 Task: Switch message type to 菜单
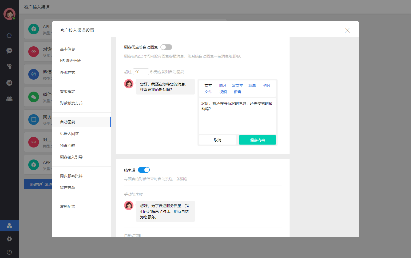coord(252,85)
